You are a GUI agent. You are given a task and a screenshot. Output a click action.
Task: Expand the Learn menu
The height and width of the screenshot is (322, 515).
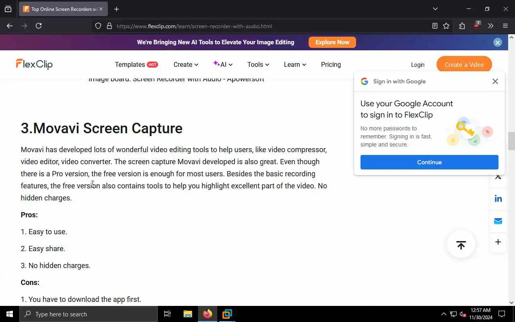point(295,64)
